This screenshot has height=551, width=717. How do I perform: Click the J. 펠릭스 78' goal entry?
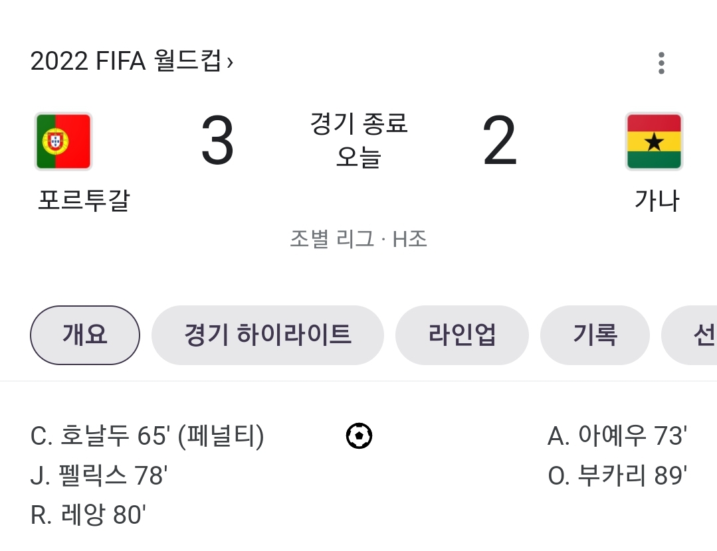99,475
